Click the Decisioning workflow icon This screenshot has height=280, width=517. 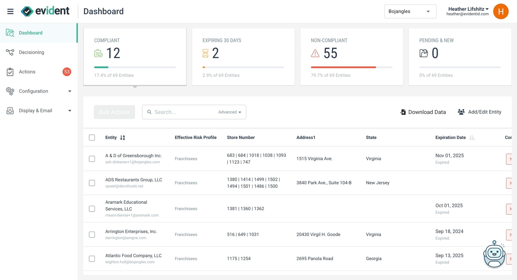[x=10, y=52]
